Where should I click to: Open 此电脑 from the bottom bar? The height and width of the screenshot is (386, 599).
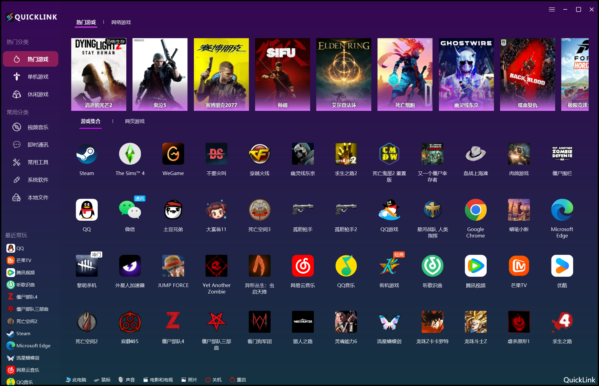tap(75, 380)
